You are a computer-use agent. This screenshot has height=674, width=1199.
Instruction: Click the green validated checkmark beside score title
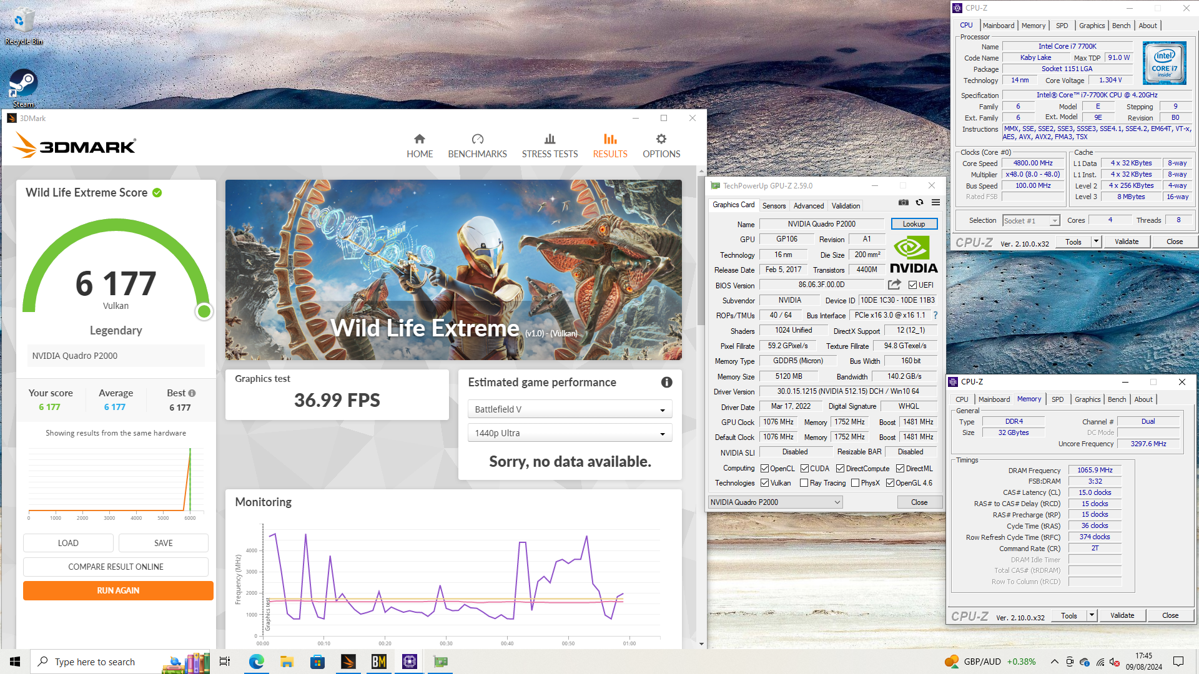(157, 193)
